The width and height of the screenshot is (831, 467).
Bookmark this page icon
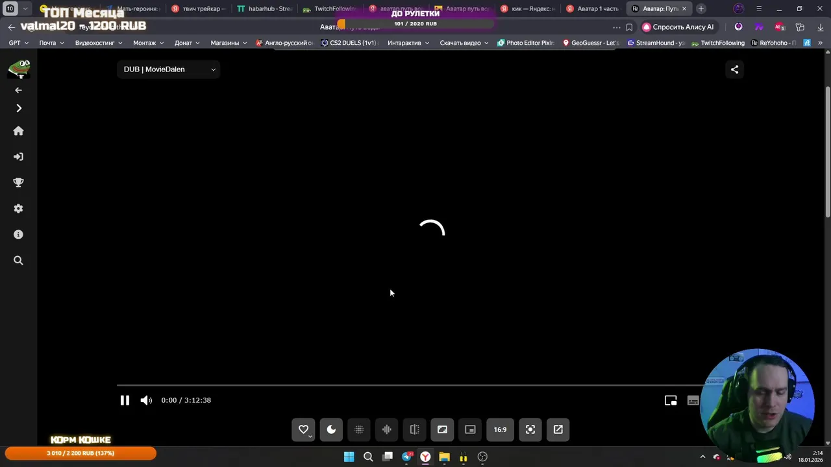pos(629,27)
